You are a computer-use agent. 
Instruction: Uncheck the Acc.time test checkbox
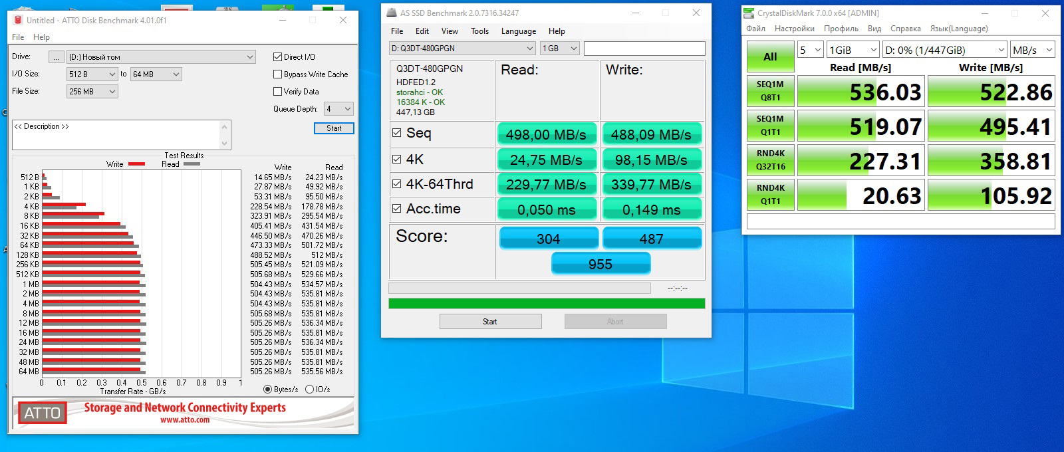[397, 209]
